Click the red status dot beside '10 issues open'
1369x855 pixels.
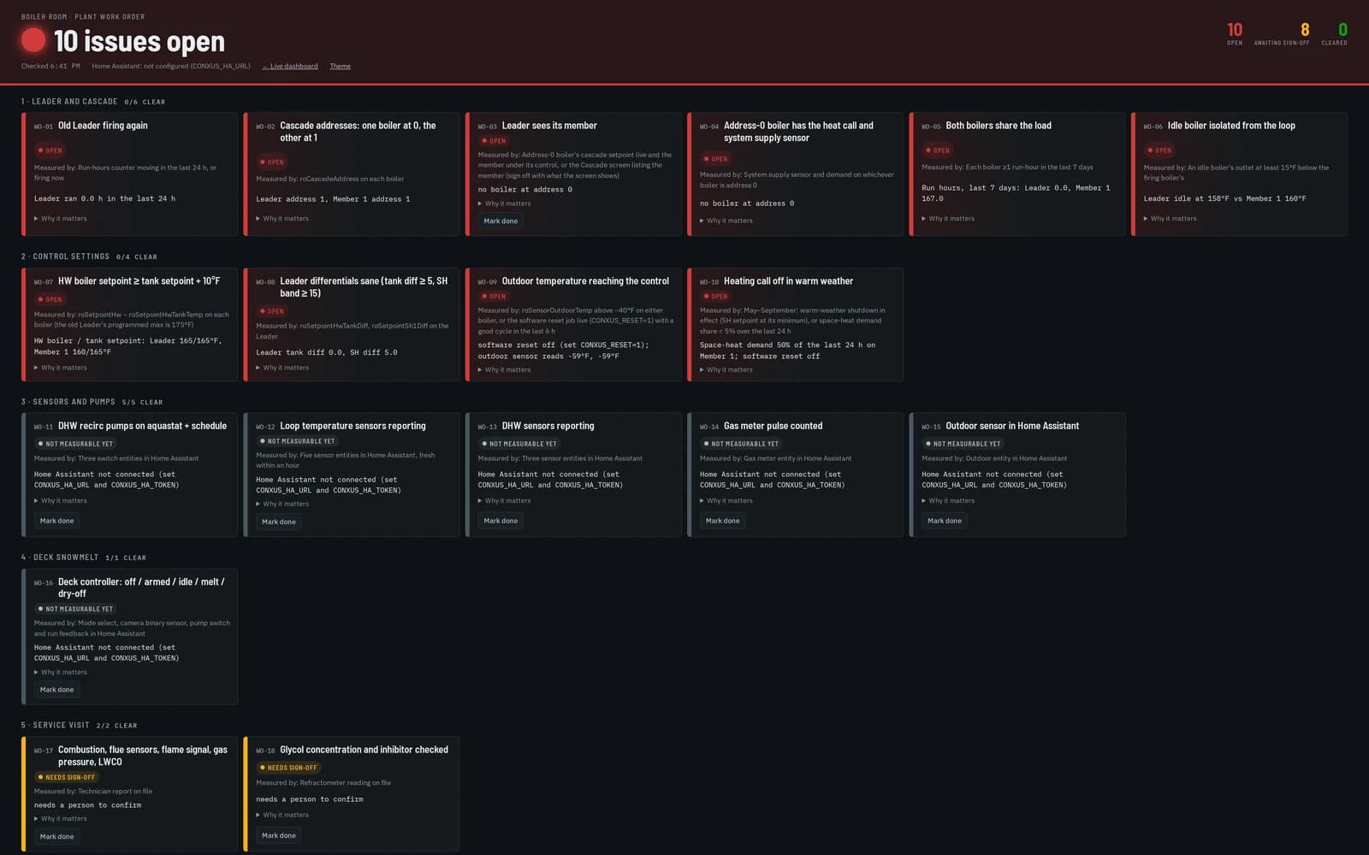coord(33,40)
